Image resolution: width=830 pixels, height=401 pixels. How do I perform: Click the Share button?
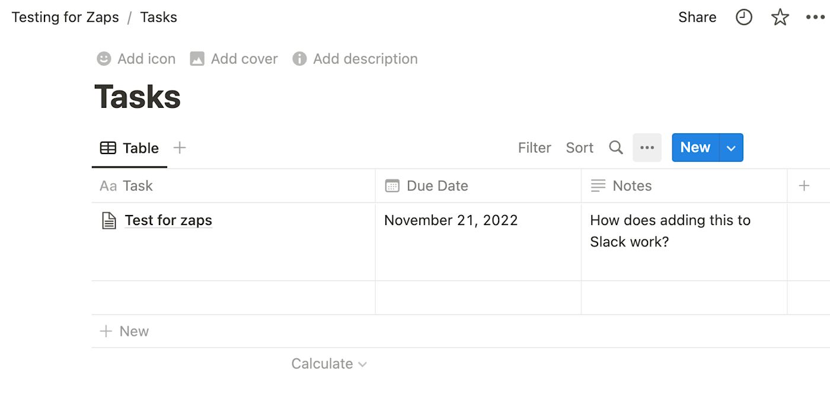click(697, 17)
